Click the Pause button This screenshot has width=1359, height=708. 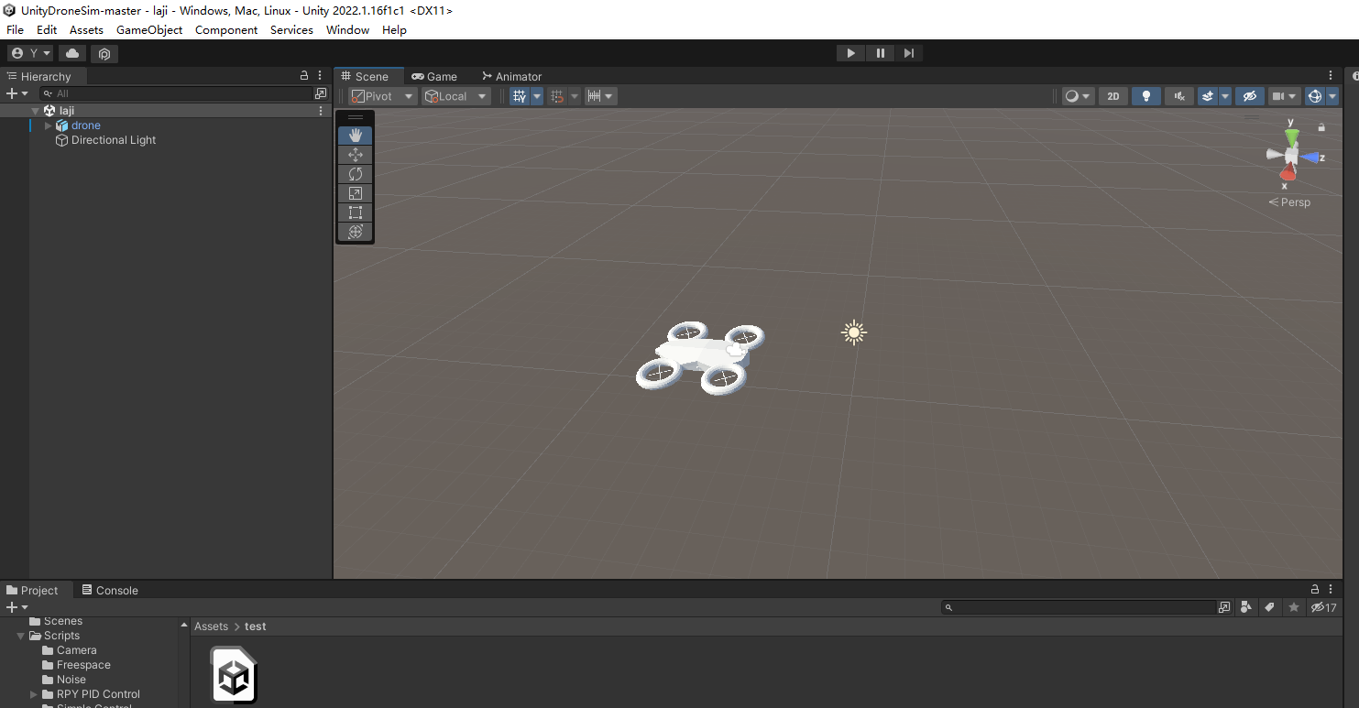click(x=880, y=53)
